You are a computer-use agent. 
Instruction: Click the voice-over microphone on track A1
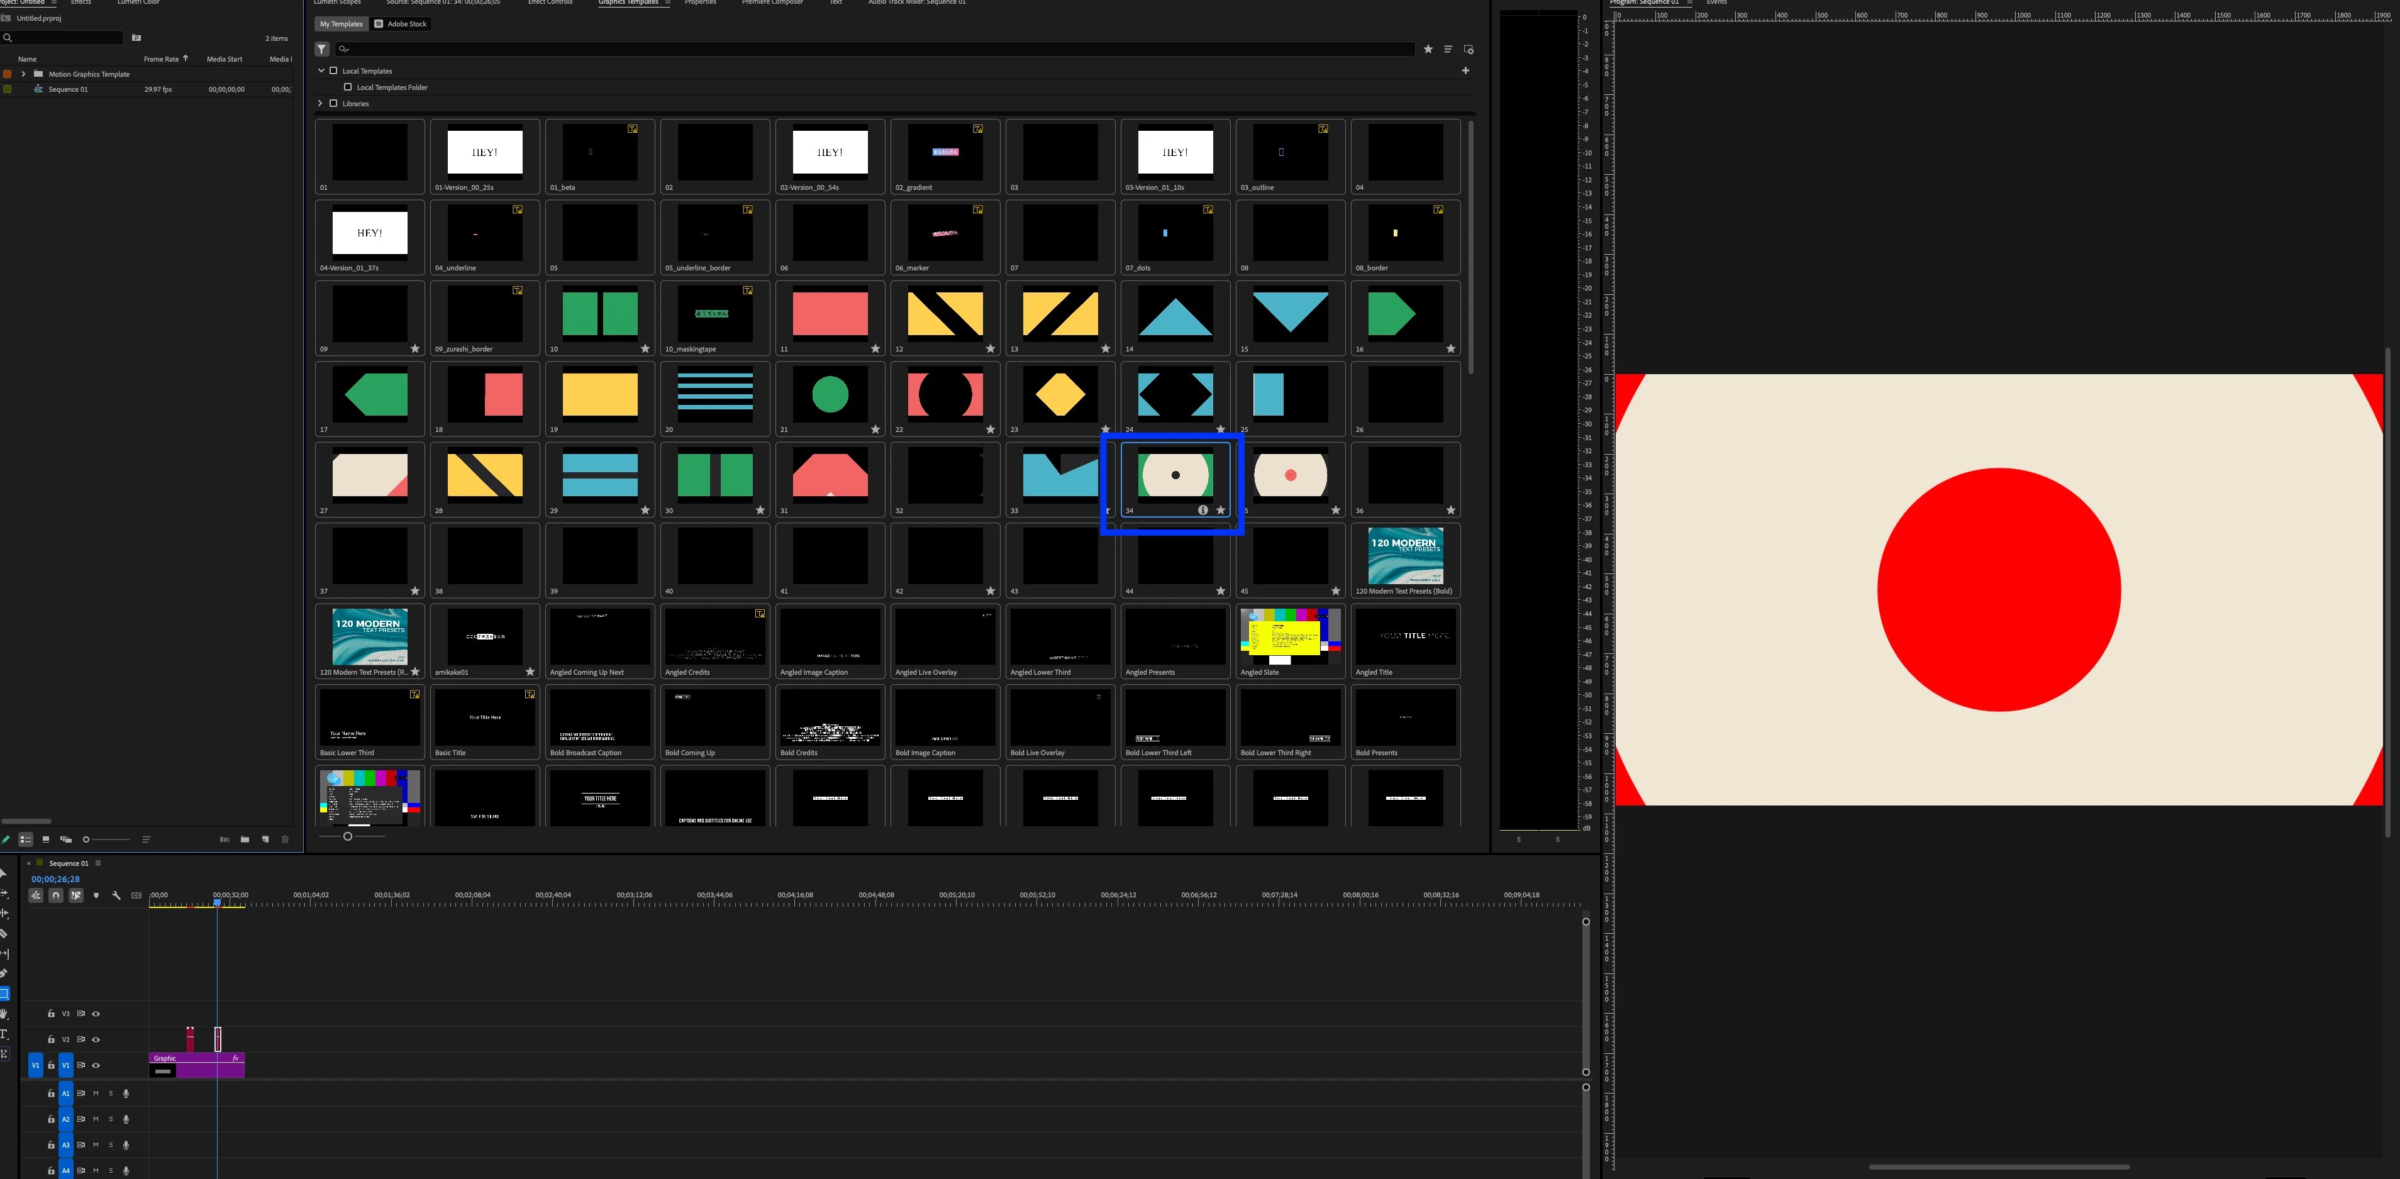(126, 1093)
